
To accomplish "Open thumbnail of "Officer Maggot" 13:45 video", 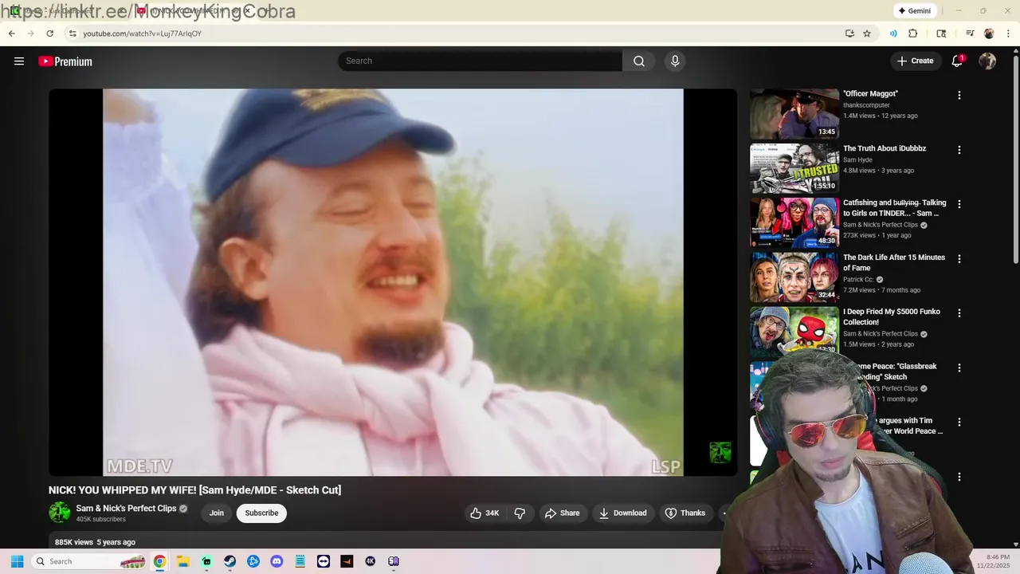I will click(794, 113).
